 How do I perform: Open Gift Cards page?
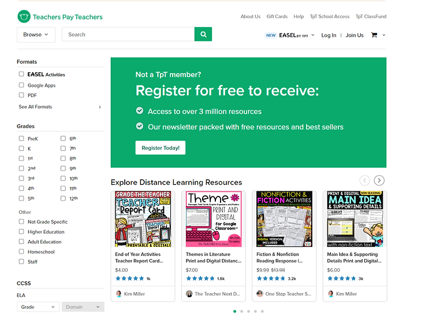(277, 17)
